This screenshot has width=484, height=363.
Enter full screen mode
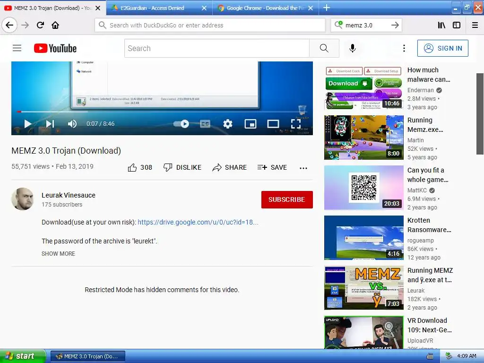[x=296, y=124]
